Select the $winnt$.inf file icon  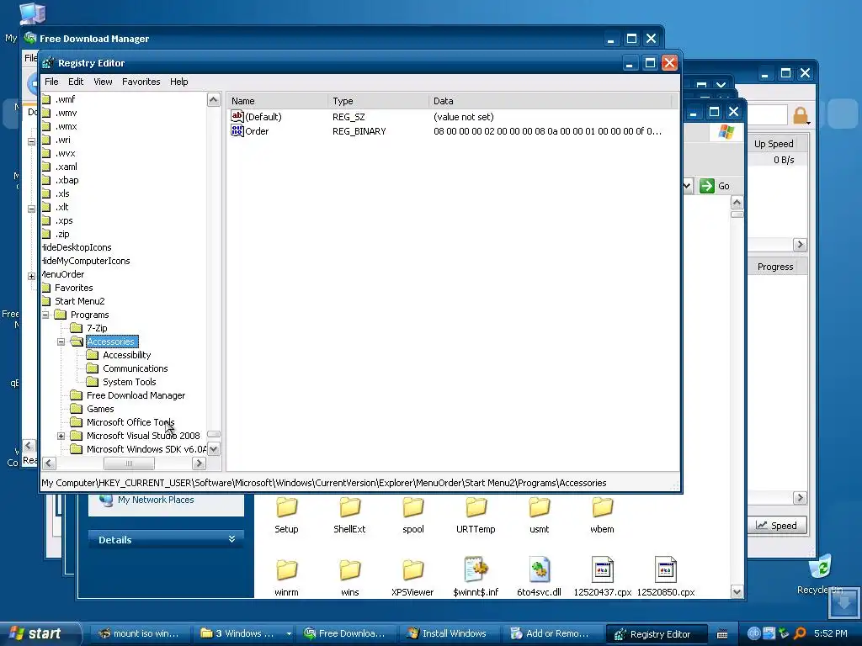pyautogui.click(x=476, y=569)
